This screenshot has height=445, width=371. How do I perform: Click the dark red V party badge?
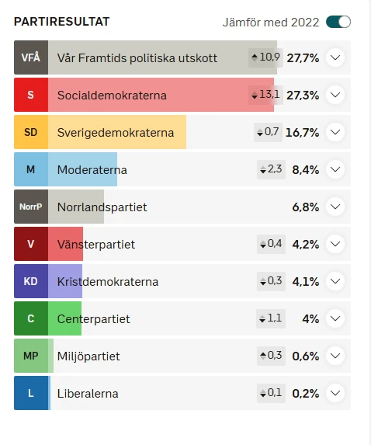[31, 244]
